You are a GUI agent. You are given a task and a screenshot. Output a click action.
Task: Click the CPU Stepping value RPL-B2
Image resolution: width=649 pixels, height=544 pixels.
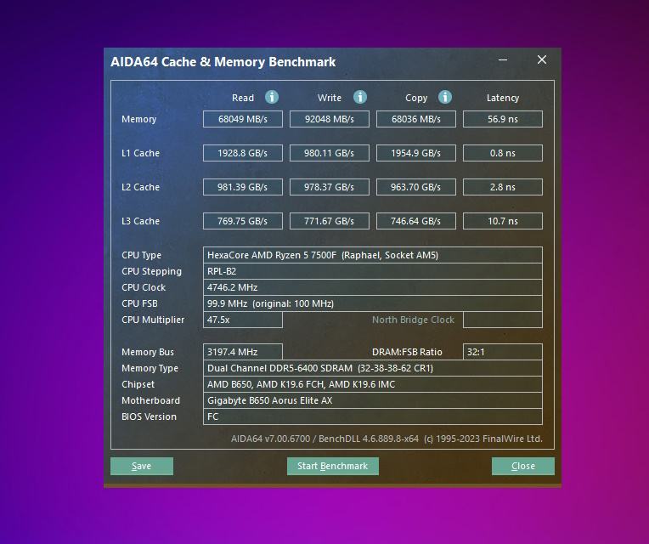pos(373,271)
